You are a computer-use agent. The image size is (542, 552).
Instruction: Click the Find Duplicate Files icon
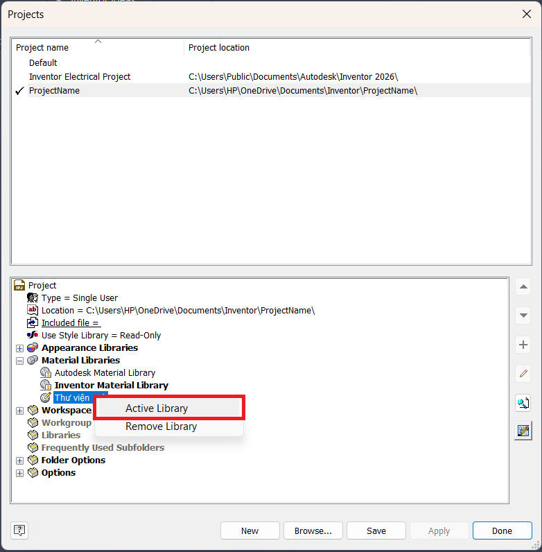523,403
